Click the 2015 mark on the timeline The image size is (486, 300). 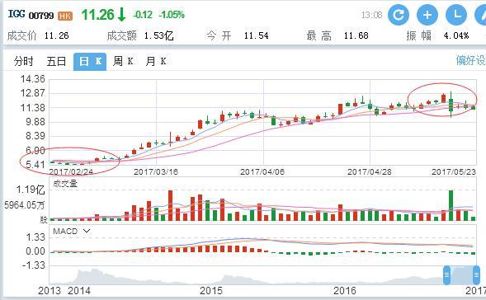211,291
